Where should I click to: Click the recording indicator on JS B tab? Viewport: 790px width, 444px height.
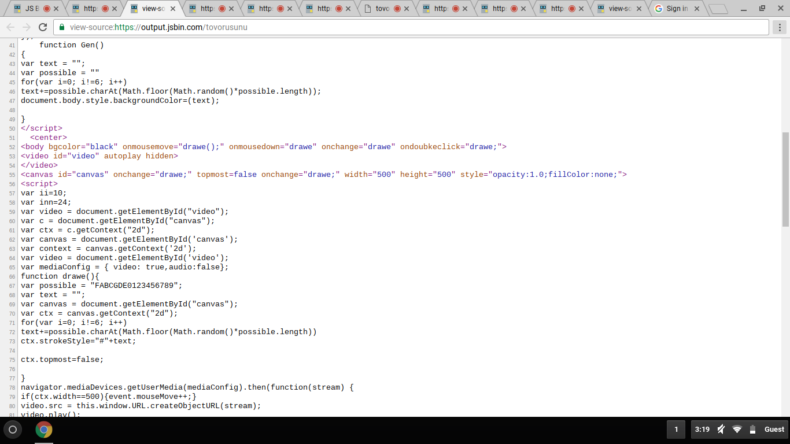click(47, 9)
